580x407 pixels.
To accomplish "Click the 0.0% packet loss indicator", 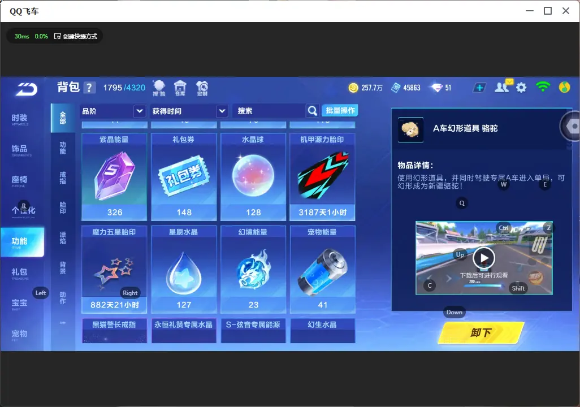I will click(x=41, y=36).
